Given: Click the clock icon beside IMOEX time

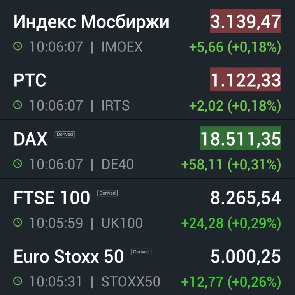Looking at the screenshot, I should pos(18,47).
